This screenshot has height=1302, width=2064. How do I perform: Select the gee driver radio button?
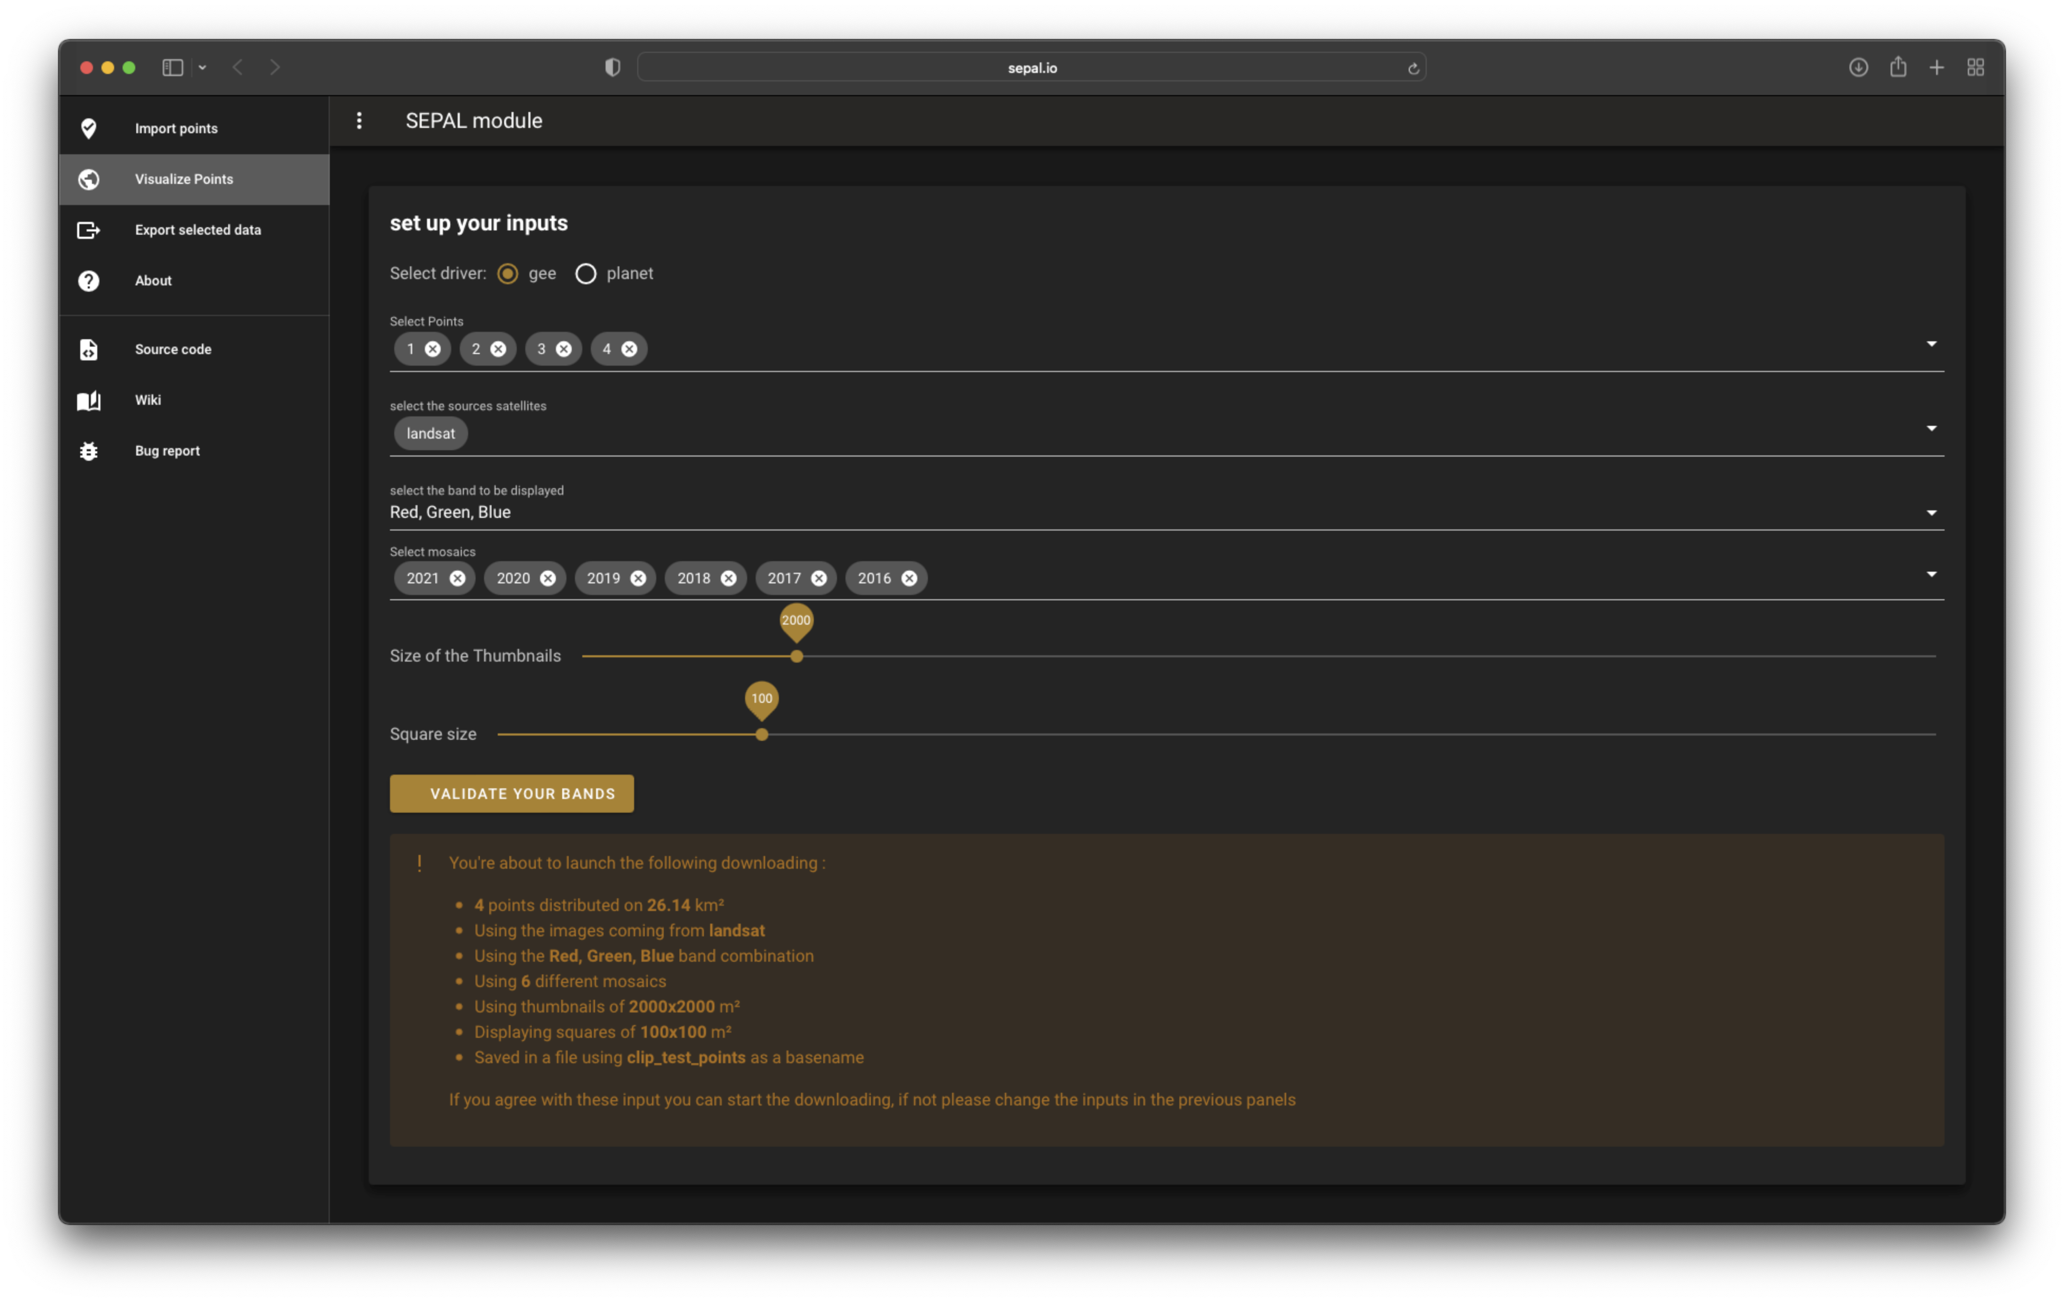tap(507, 273)
